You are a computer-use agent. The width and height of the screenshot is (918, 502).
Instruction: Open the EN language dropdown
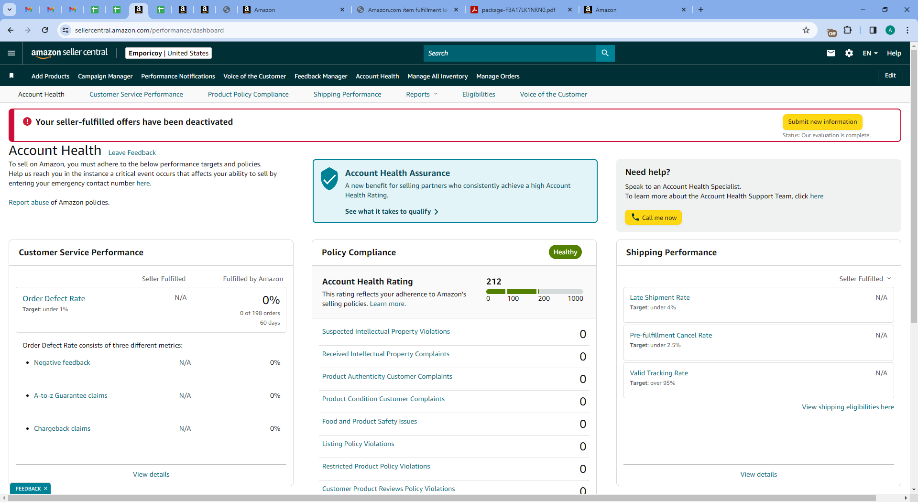click(870, 53)
